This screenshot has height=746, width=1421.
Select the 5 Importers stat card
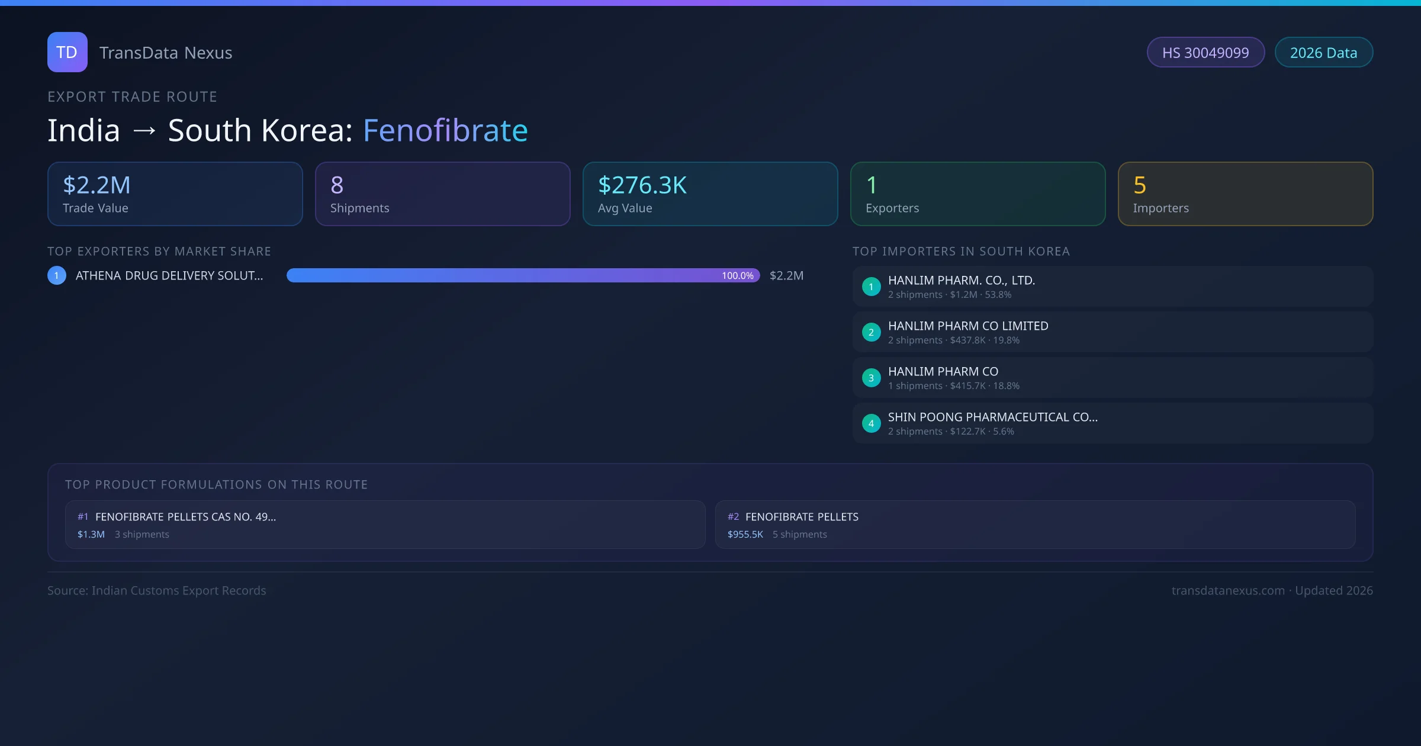pyautogui.click(x=1245, y=194)
